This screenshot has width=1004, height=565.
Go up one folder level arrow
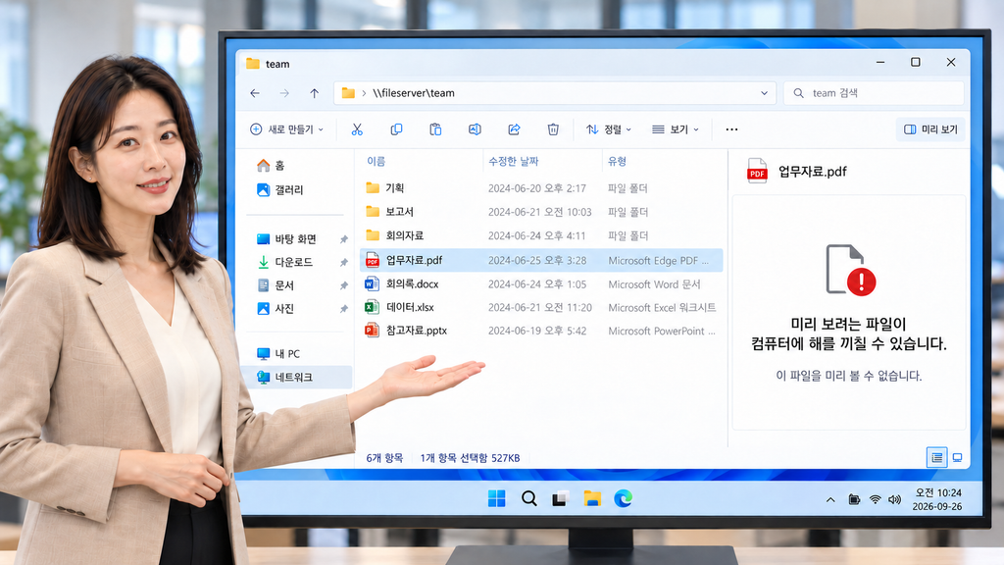click(x=315, y=93)
